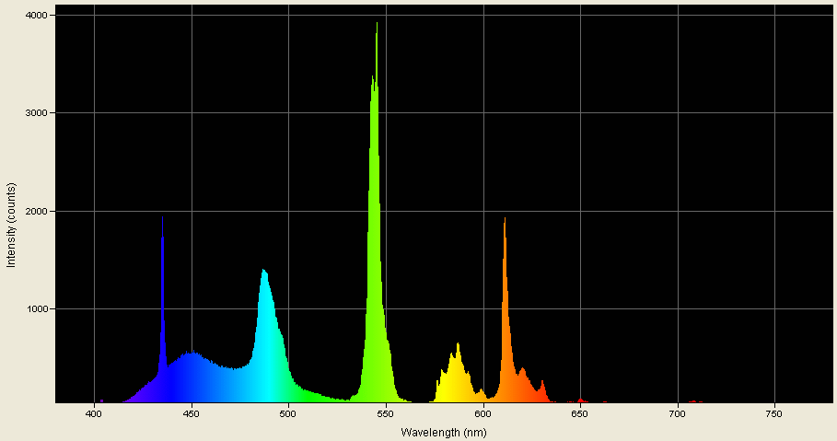Click the '4000' intensity axis value
Screen dimensions: 837x441
click(x=37, y=16)
